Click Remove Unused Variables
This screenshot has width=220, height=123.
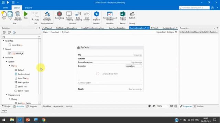click(x=110, y=16)
